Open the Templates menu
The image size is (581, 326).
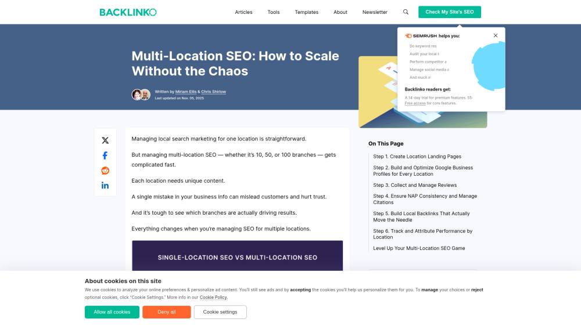click(306, 12)
